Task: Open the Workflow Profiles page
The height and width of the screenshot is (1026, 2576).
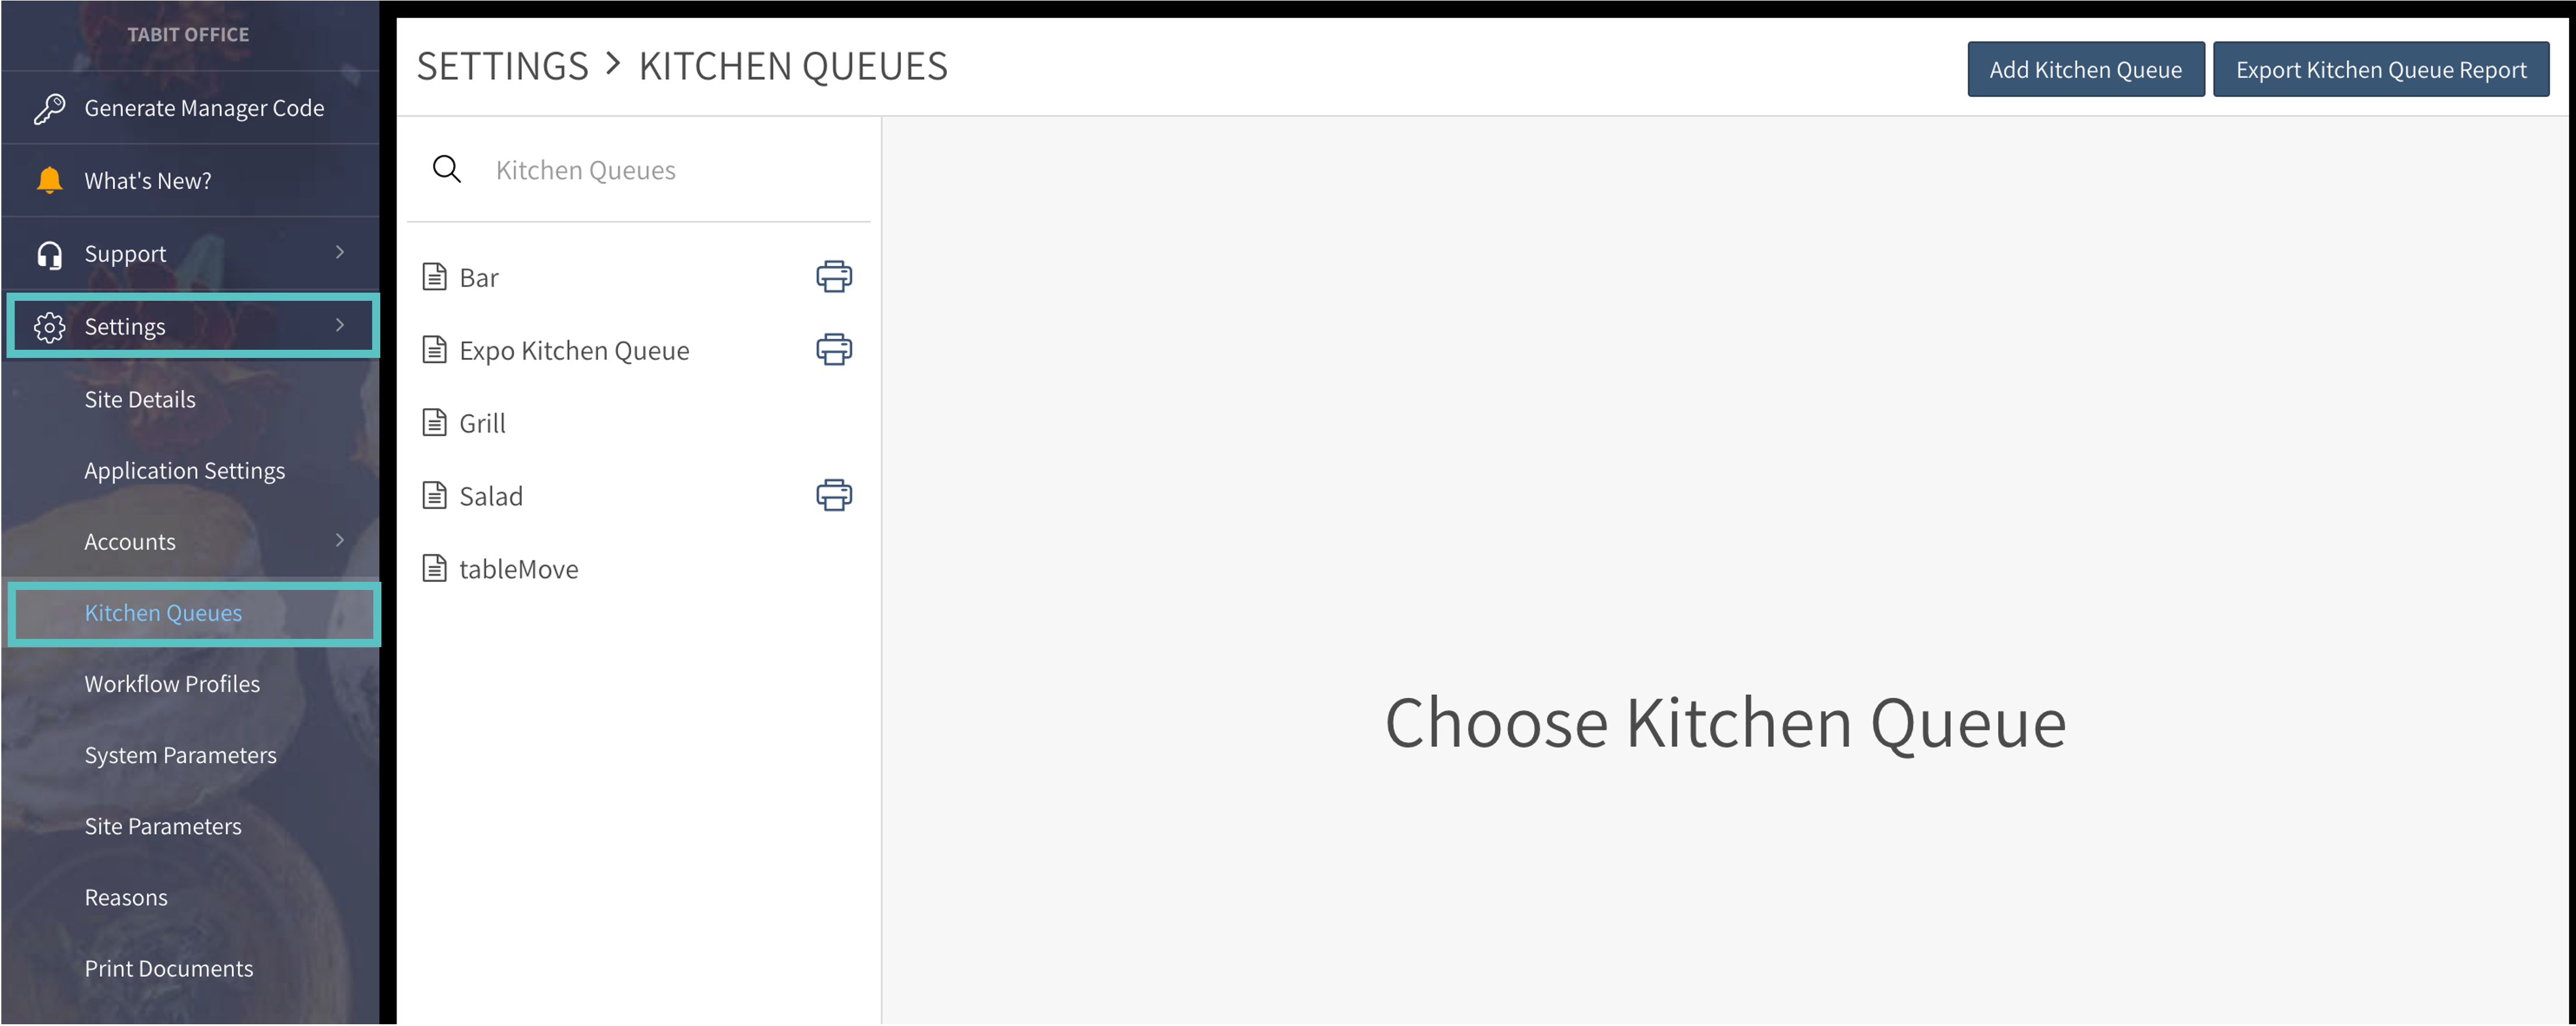Action: pyautogui.click(x=172, y=683)
